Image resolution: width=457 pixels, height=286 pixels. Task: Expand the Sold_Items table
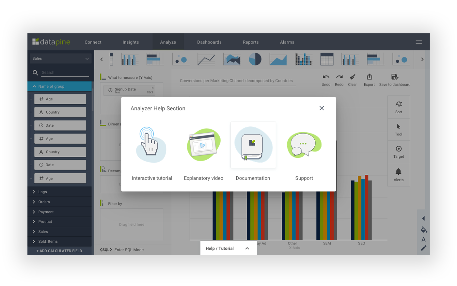tap(59, 242)
